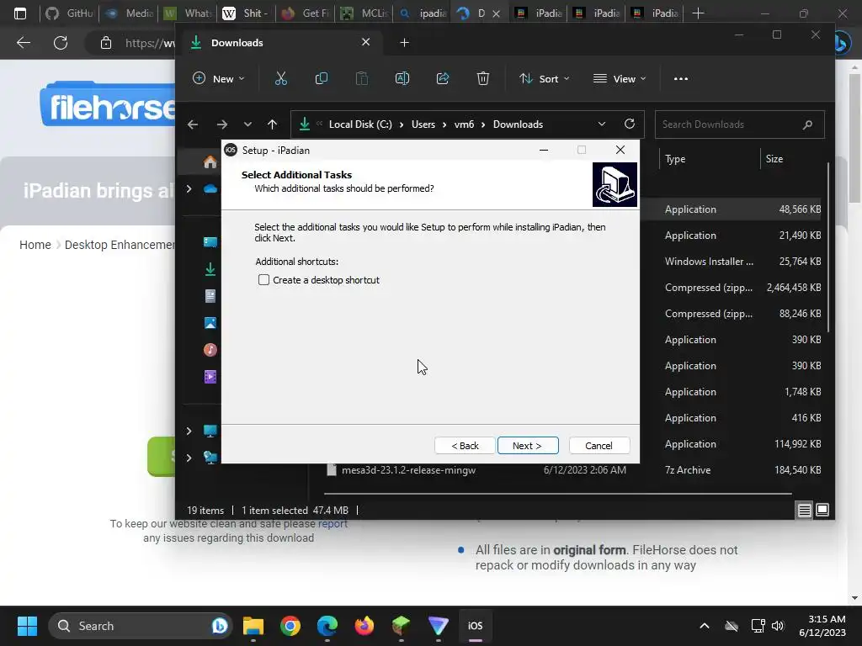Open Documents in Explorer sidebar
The image size is (862, 646).
pyautogui.click(x=210, y=296)
